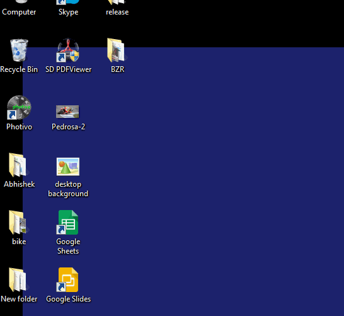Click the Google Slides text label
This screenshot has width=344, height=316.
pyautogui.click(x=68, y=299)
